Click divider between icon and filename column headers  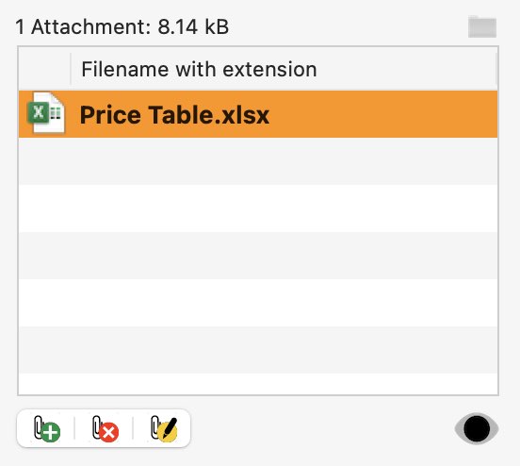click(x=71, y=69)
